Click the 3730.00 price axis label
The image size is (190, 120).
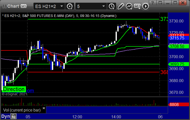point(176,21)
